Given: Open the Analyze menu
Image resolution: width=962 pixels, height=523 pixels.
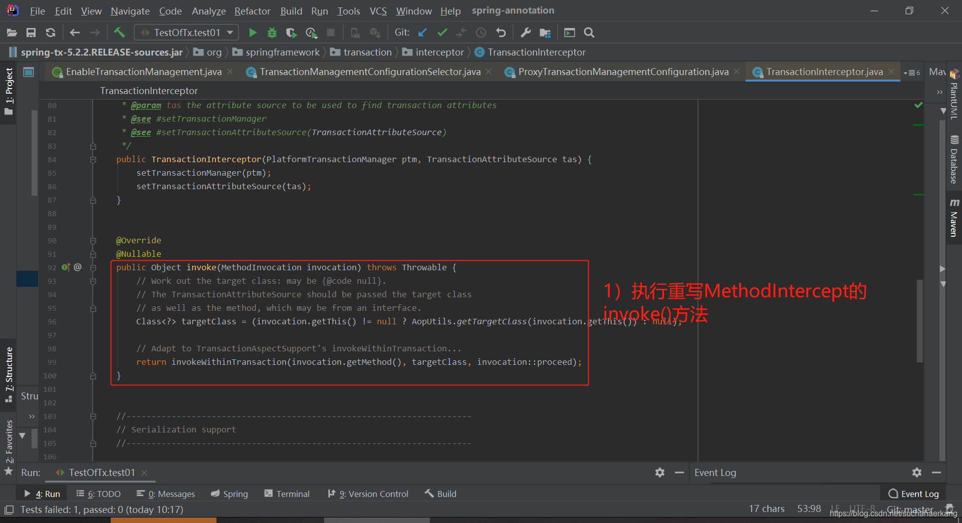Looking at the screenshot, I should [208, 11].
